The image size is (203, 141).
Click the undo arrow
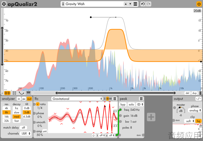(x=143, y=4)
